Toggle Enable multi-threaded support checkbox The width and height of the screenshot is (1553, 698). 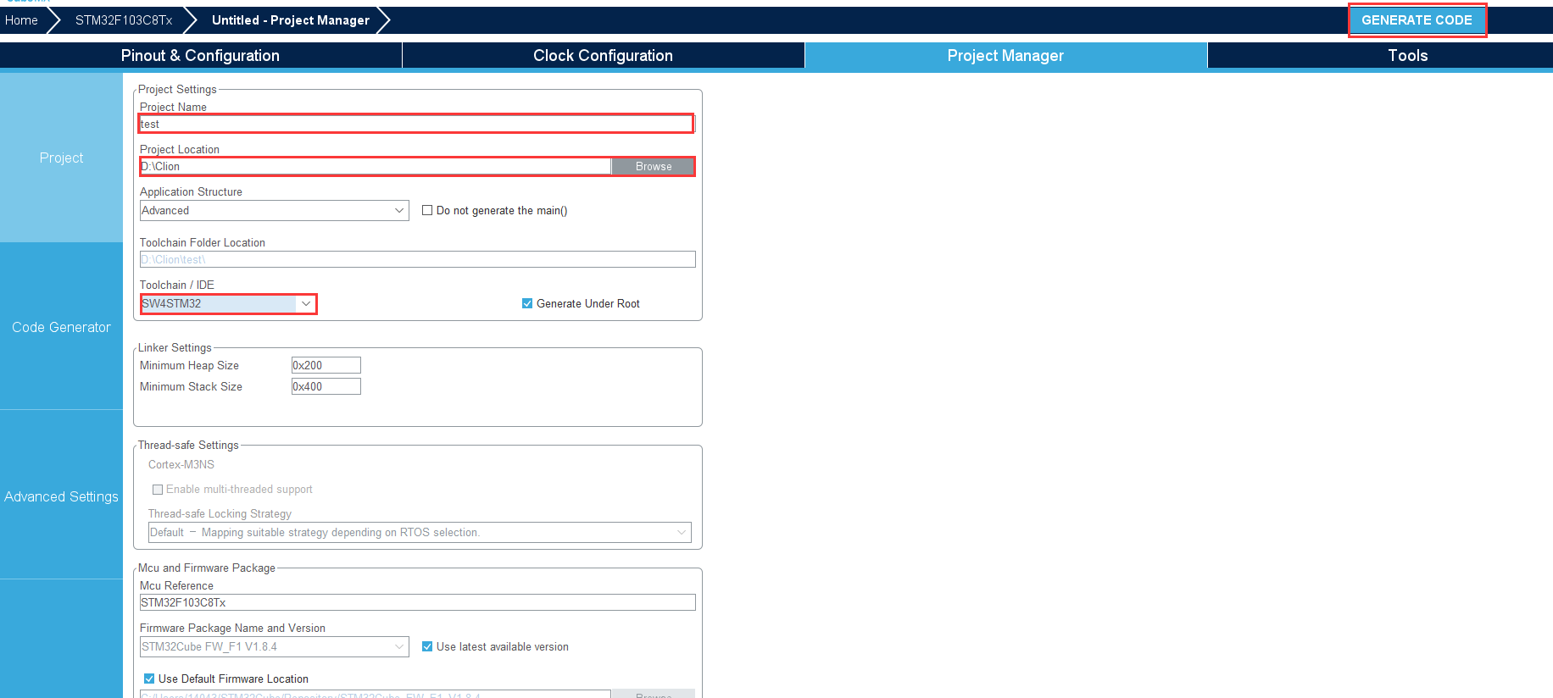point(158,489)
